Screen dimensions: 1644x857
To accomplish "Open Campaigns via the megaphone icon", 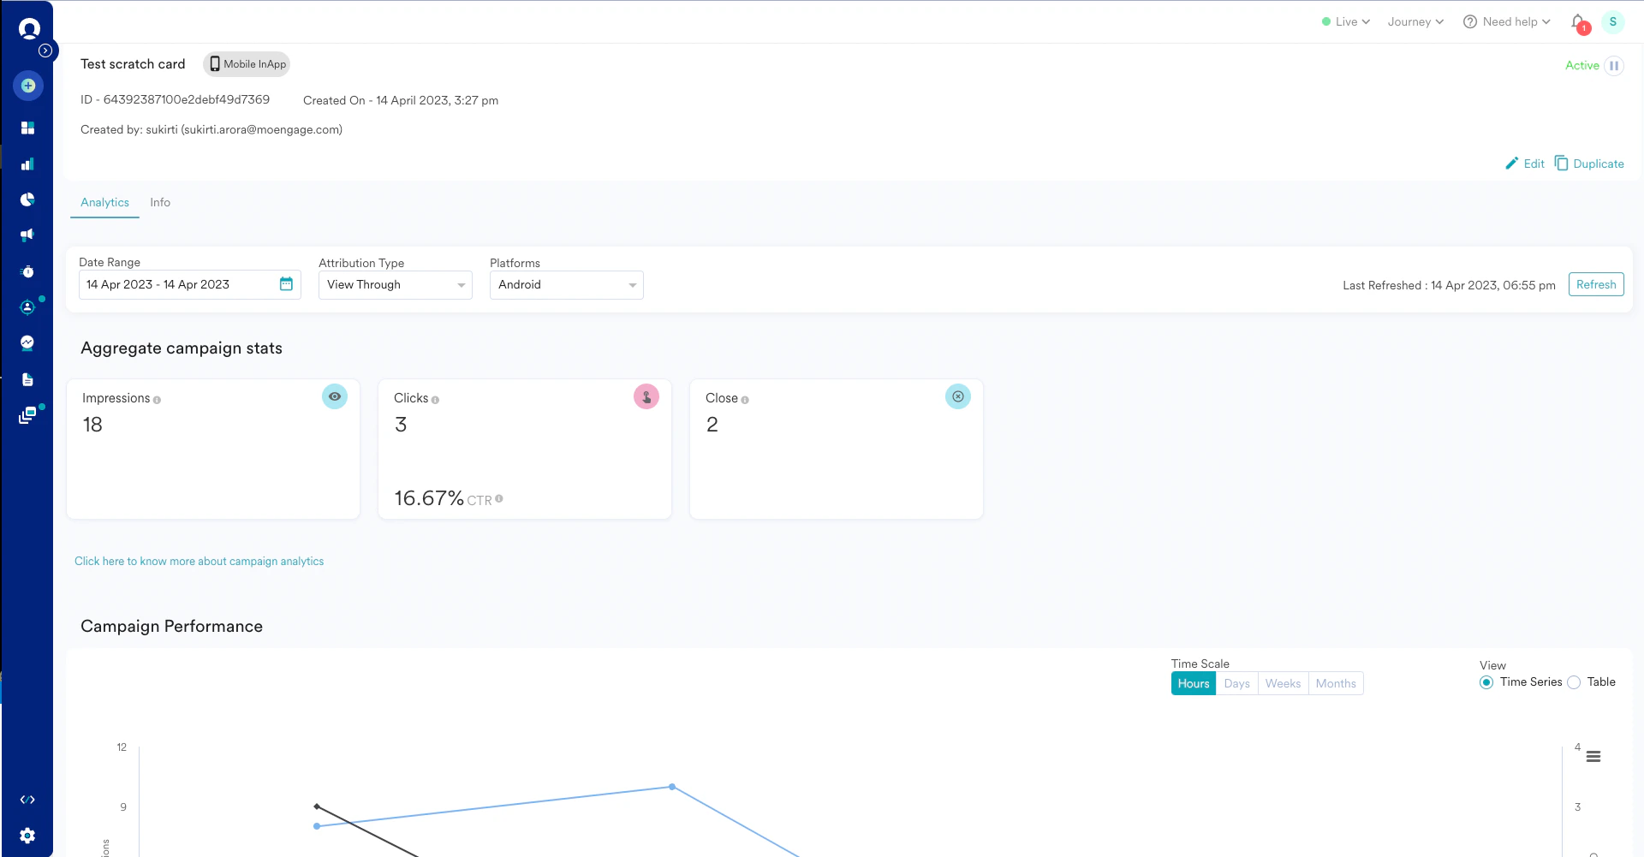I will point(27,235).
